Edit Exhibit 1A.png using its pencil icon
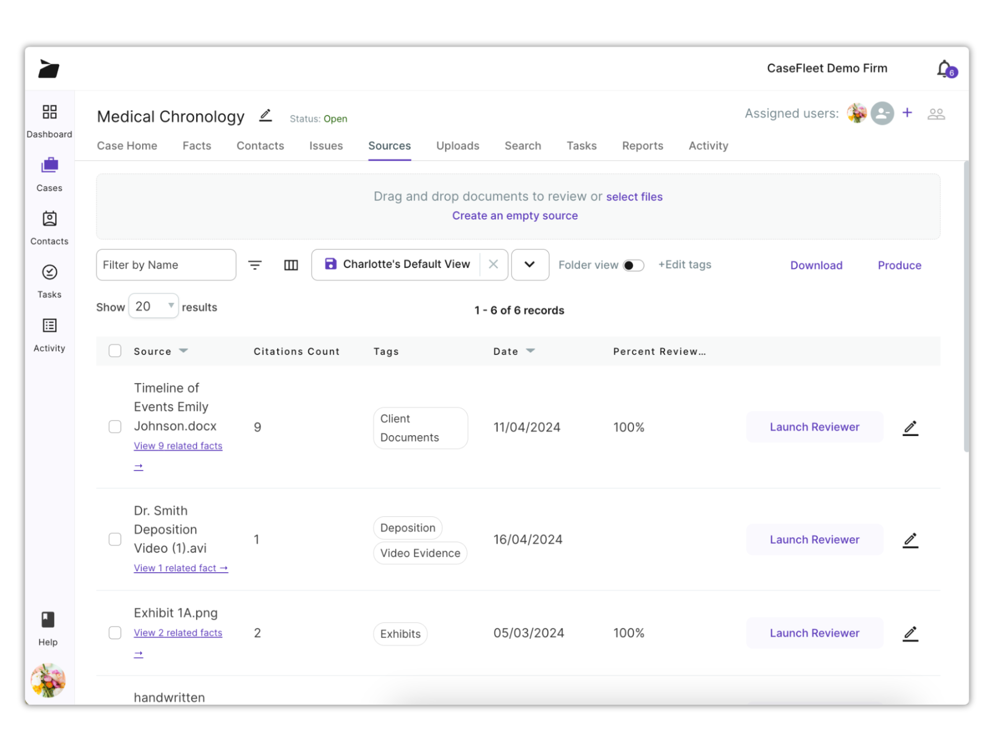The height and width of the screenshot is (751, 1001). [910, 633]
